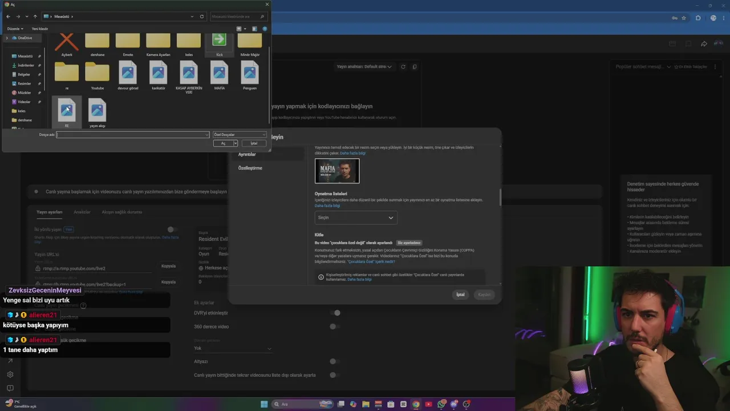The height and width of the screenshot is (411, 730).
Task: Select the Kick shortcut icon
Action: pyautogui.click(x=220, y=44)
